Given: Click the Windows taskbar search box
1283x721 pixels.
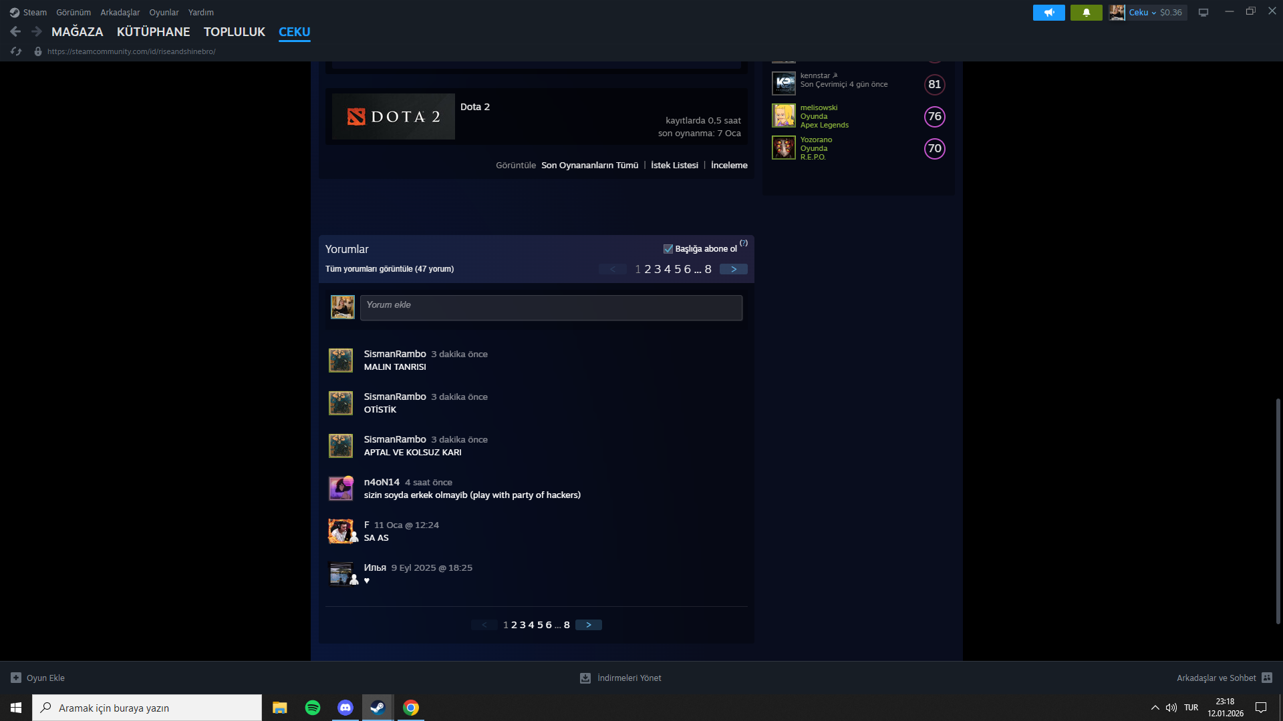Looking at the screenshot, I should [147, 708].
